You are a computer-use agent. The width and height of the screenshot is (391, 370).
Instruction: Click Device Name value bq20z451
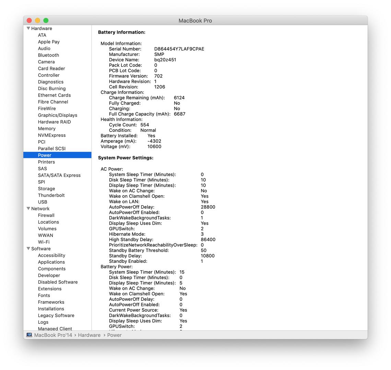pyautogui.click(x=165, y=60)
